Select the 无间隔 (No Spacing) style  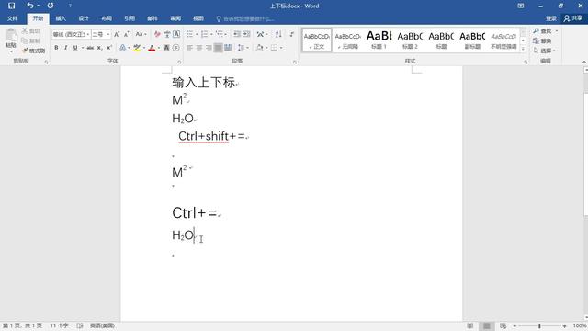pyautogui.click(x=347, y=40)
